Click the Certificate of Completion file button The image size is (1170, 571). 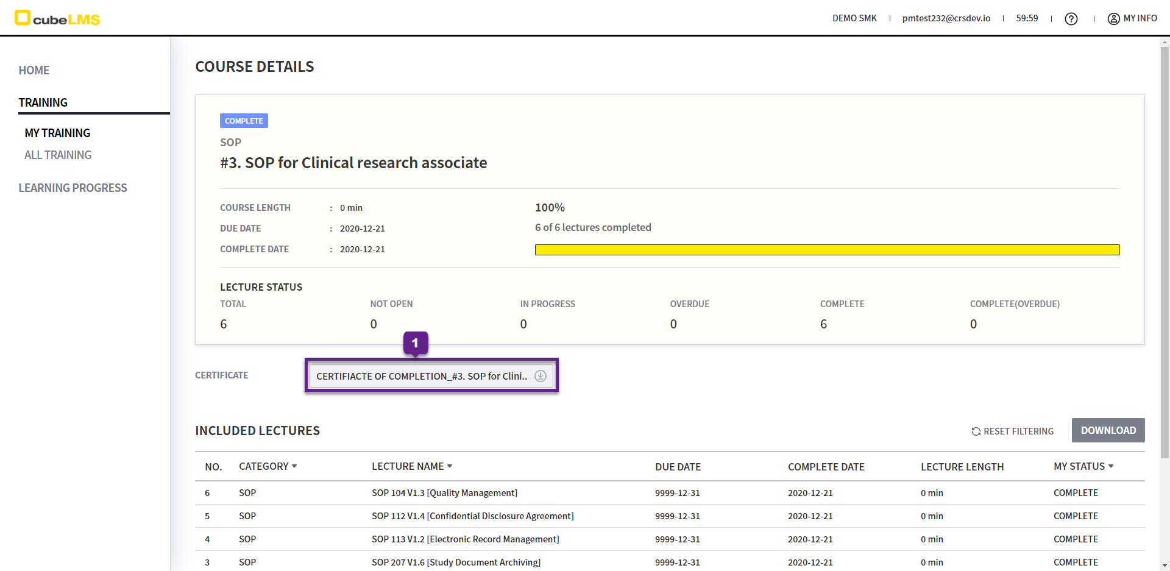[x=422, y=376]
